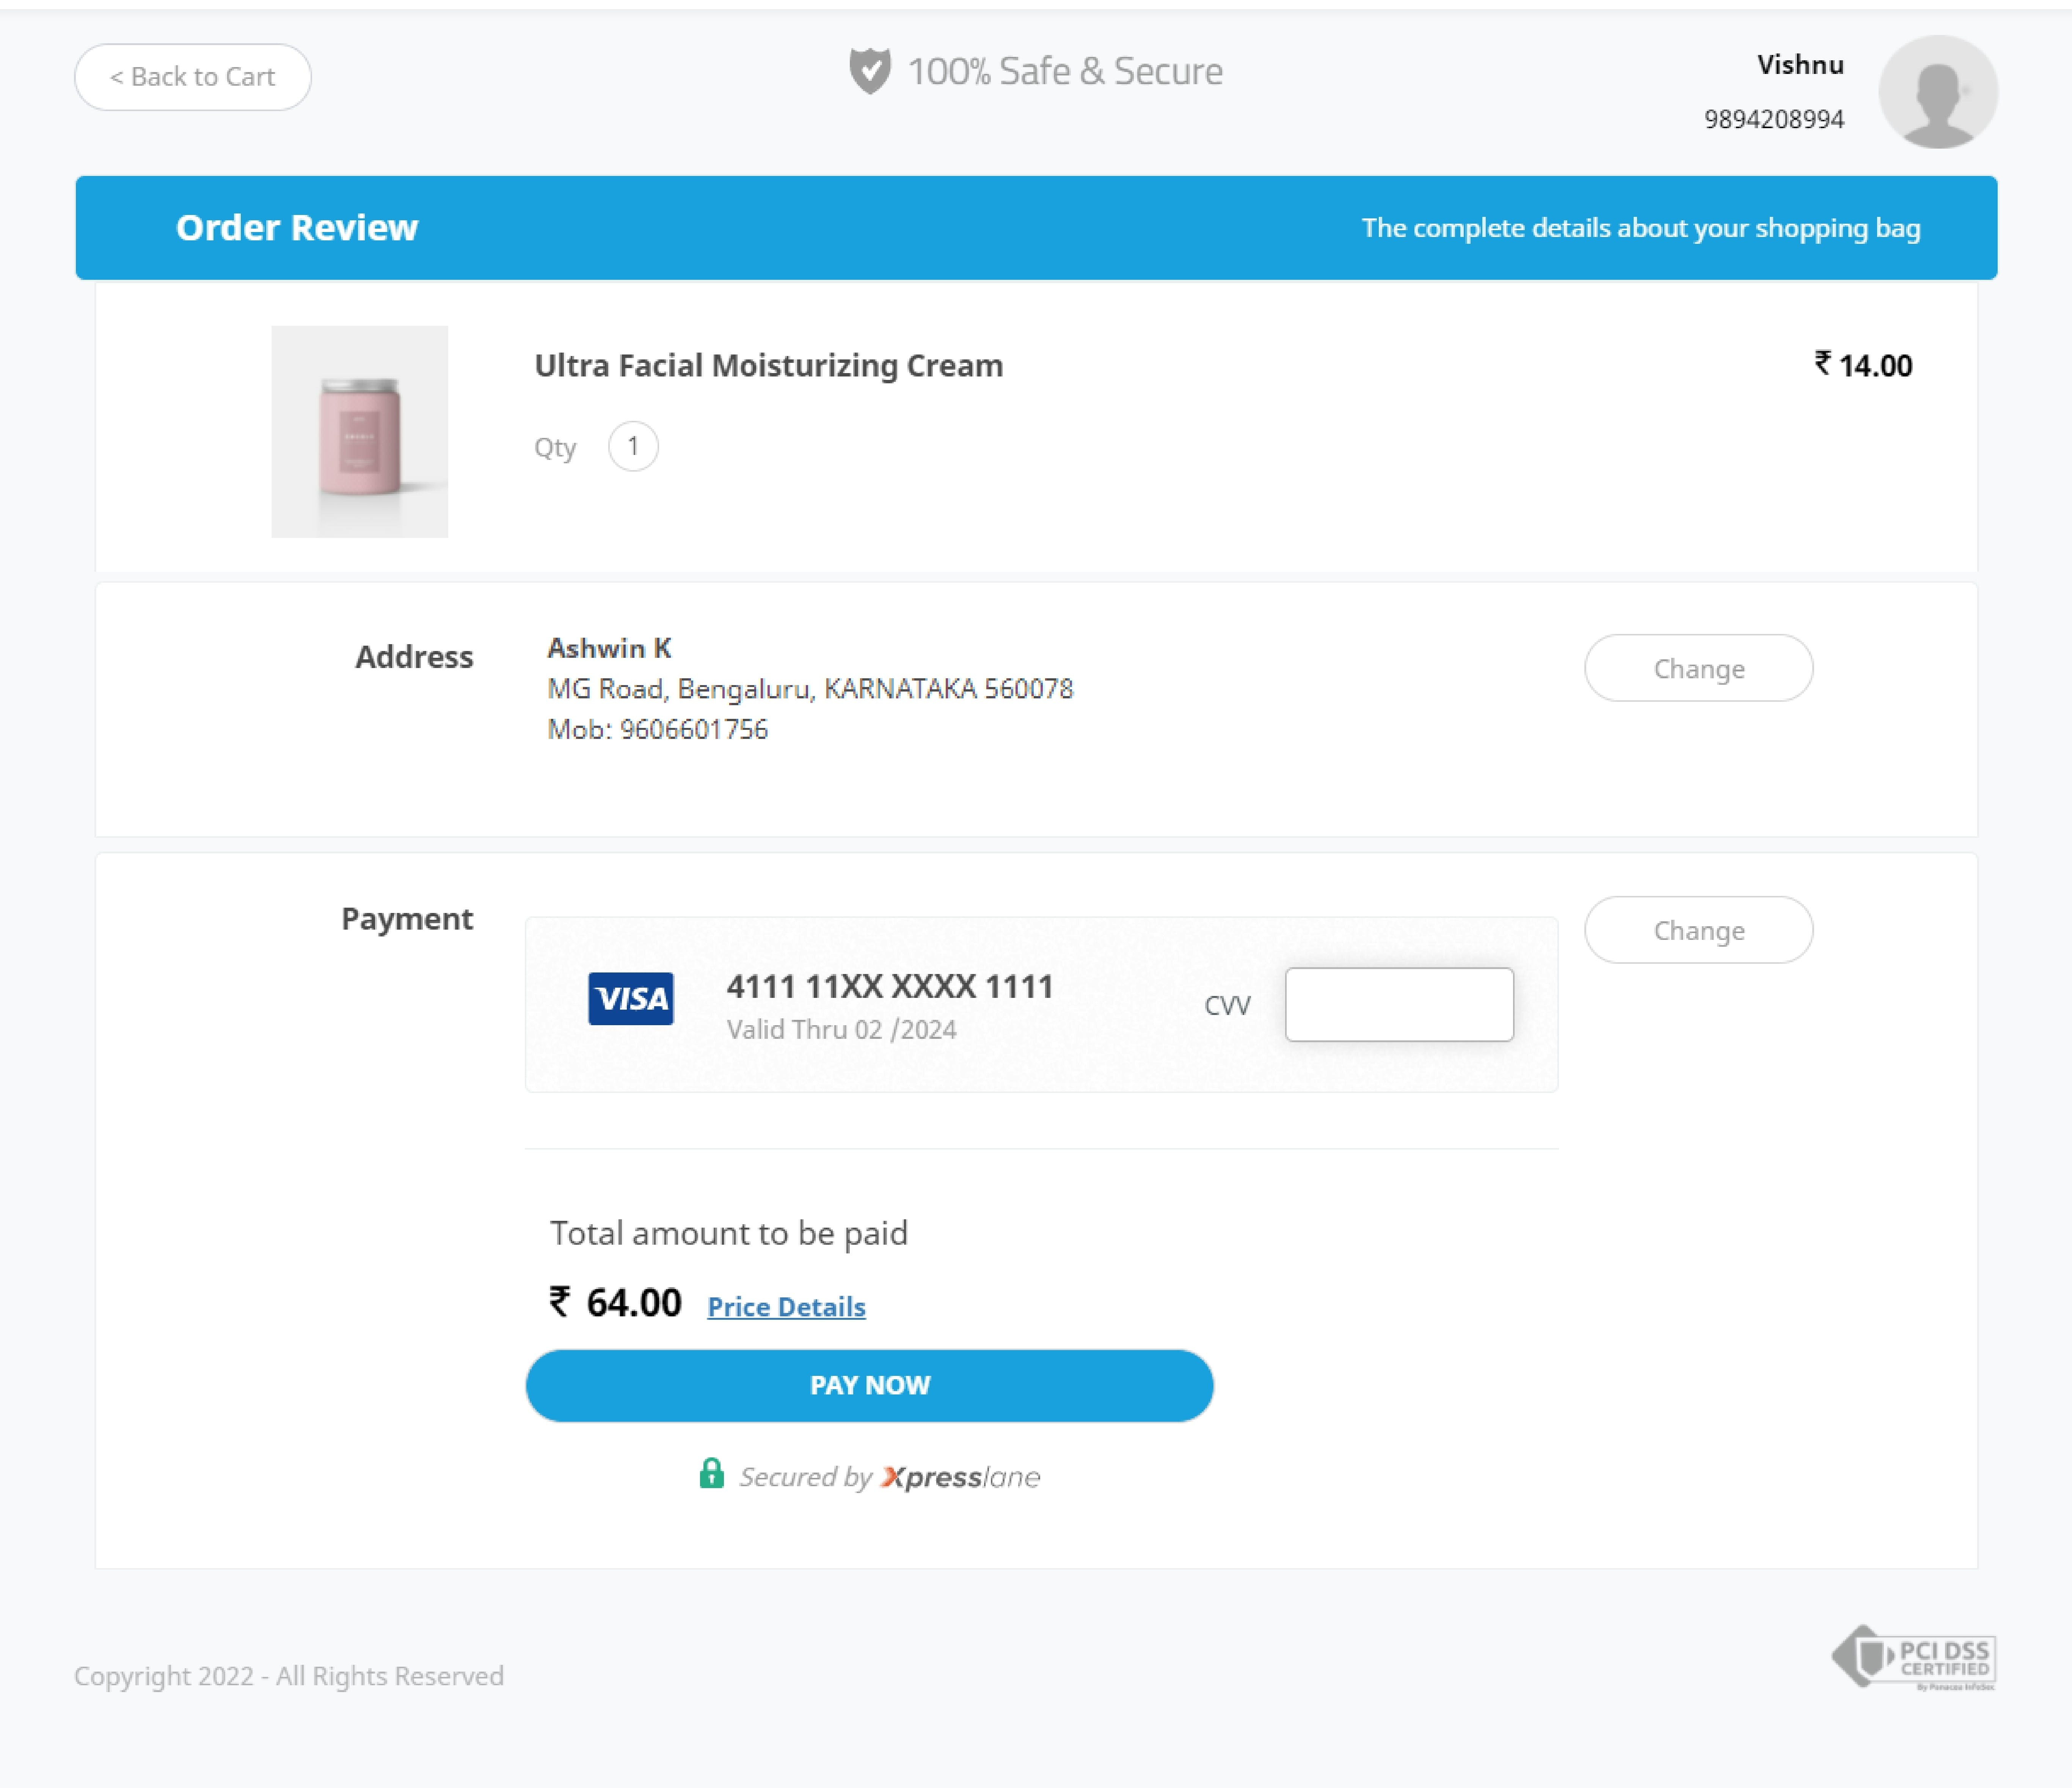Click the Valid Thru 02 /2024 text
The image size is (2072, 1788).
coord(841,1030)
